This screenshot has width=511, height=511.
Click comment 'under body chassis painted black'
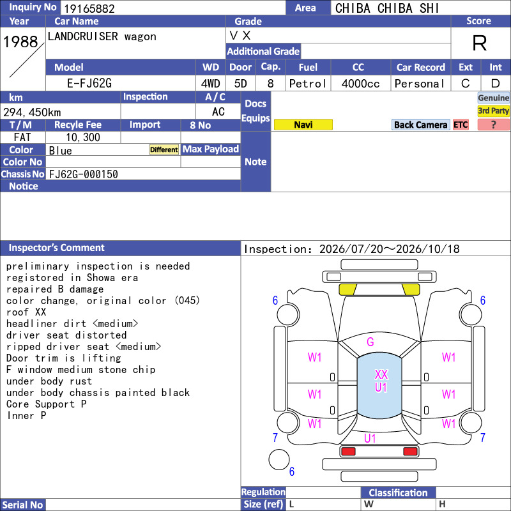pos(98,392)
